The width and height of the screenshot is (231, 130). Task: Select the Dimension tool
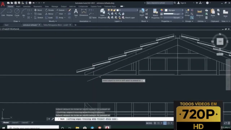[x=84, y=13]
